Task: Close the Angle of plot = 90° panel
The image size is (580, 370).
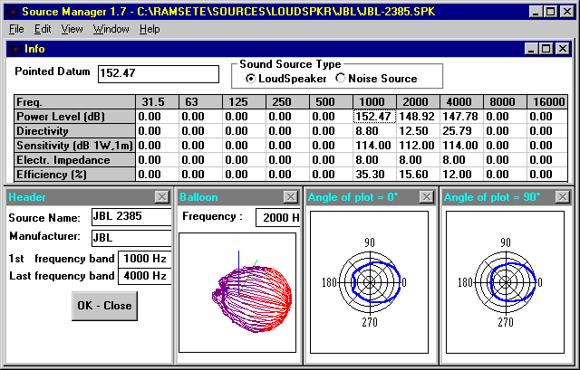Action: pos(562,197)
